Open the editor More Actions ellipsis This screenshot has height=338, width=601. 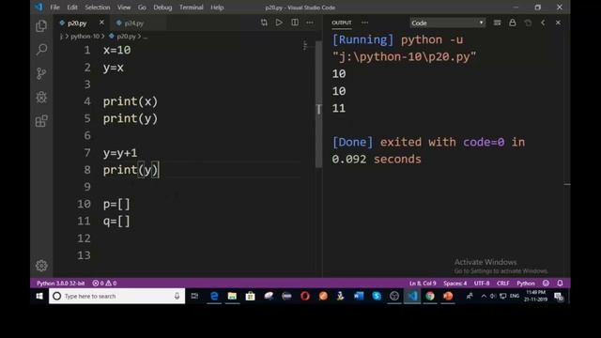(x=310, y=23)
